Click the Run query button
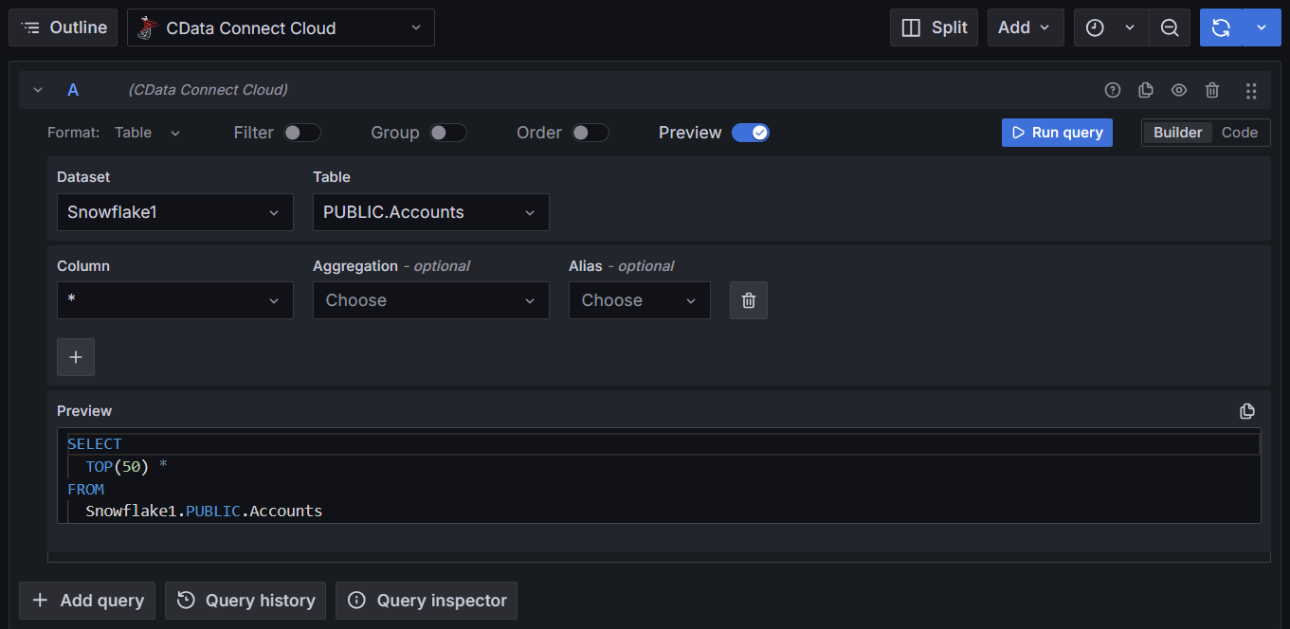This screenshot has height=629, width=1290. [1057, 133]
